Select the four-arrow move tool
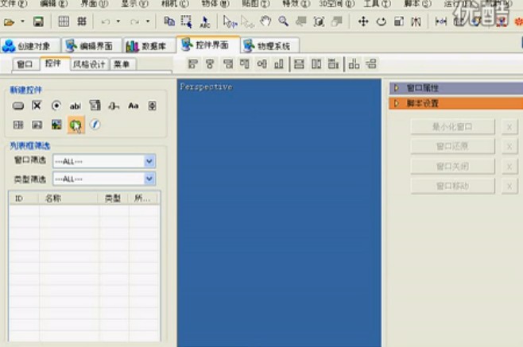 363,21
